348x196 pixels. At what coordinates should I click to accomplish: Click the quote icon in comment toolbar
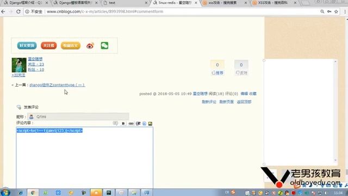click(x=115, y=124)
